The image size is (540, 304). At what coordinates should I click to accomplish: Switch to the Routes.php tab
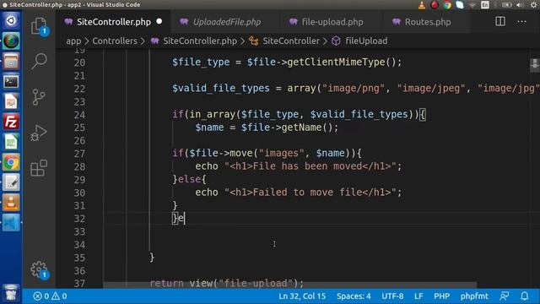click(x=427, y=22)
